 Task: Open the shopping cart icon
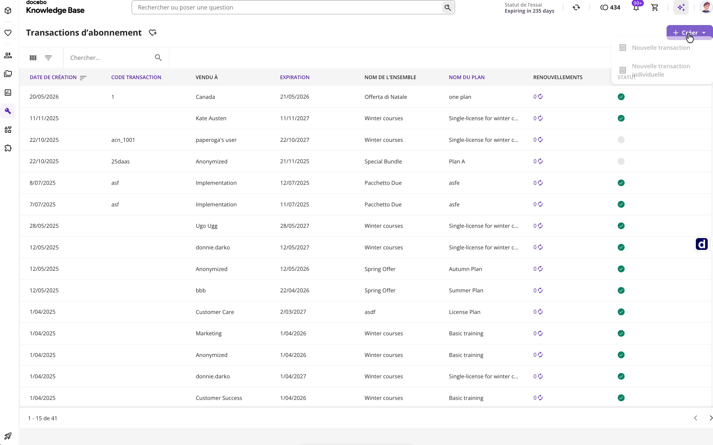point(655,8)
